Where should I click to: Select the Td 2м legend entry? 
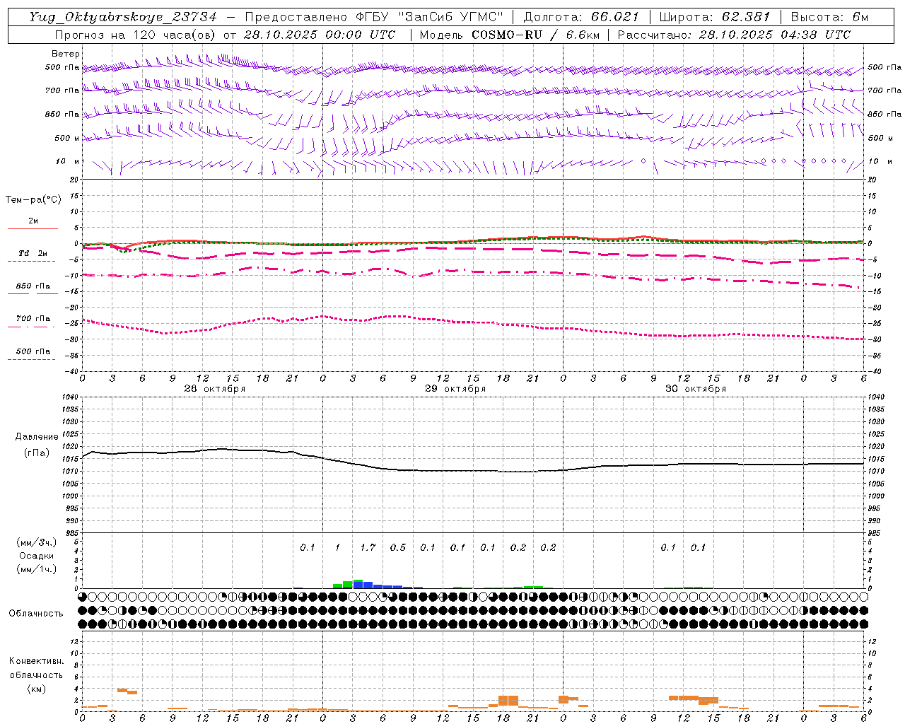[33, 253]
